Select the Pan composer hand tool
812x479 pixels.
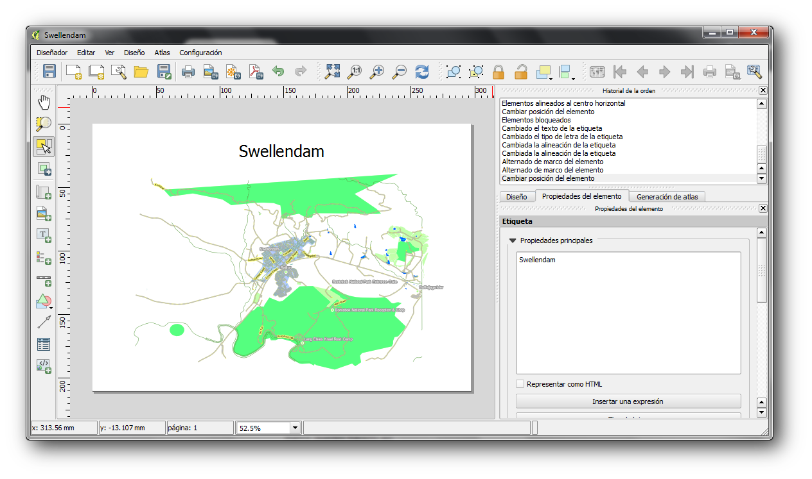tap(44, 103)
